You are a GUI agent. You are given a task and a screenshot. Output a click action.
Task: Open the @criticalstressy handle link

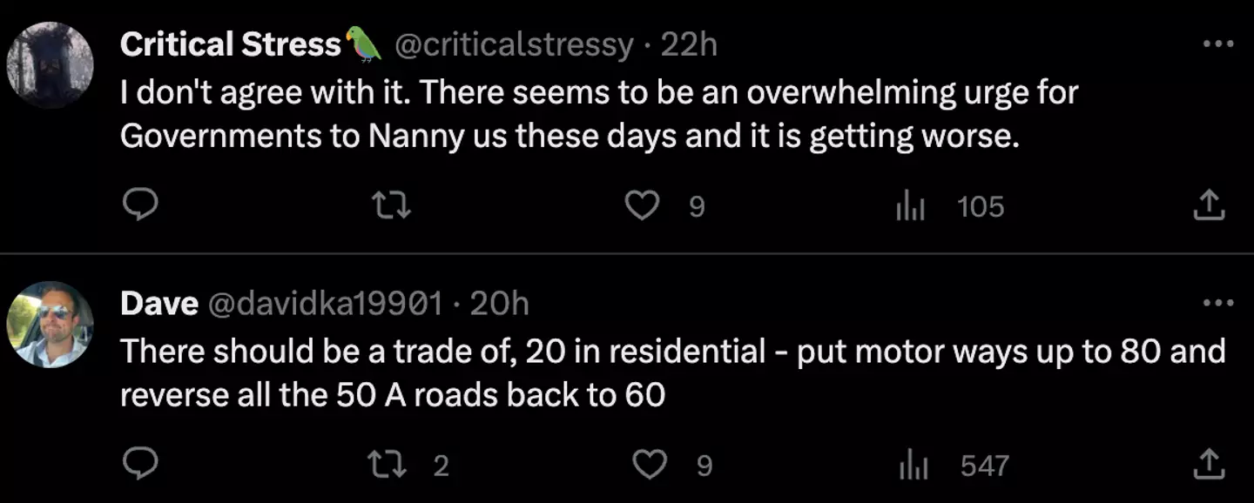coord(514,44)
